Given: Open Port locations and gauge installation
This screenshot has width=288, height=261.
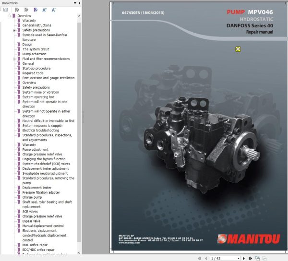Looking at the screenshot, I should tap(48, 78).
